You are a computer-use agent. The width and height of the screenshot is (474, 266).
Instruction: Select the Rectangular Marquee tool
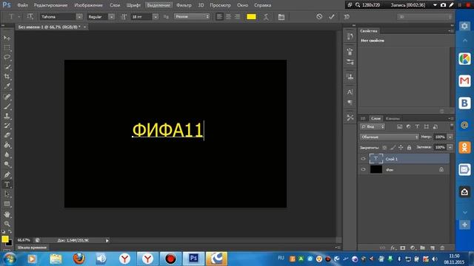coord(7,47)
